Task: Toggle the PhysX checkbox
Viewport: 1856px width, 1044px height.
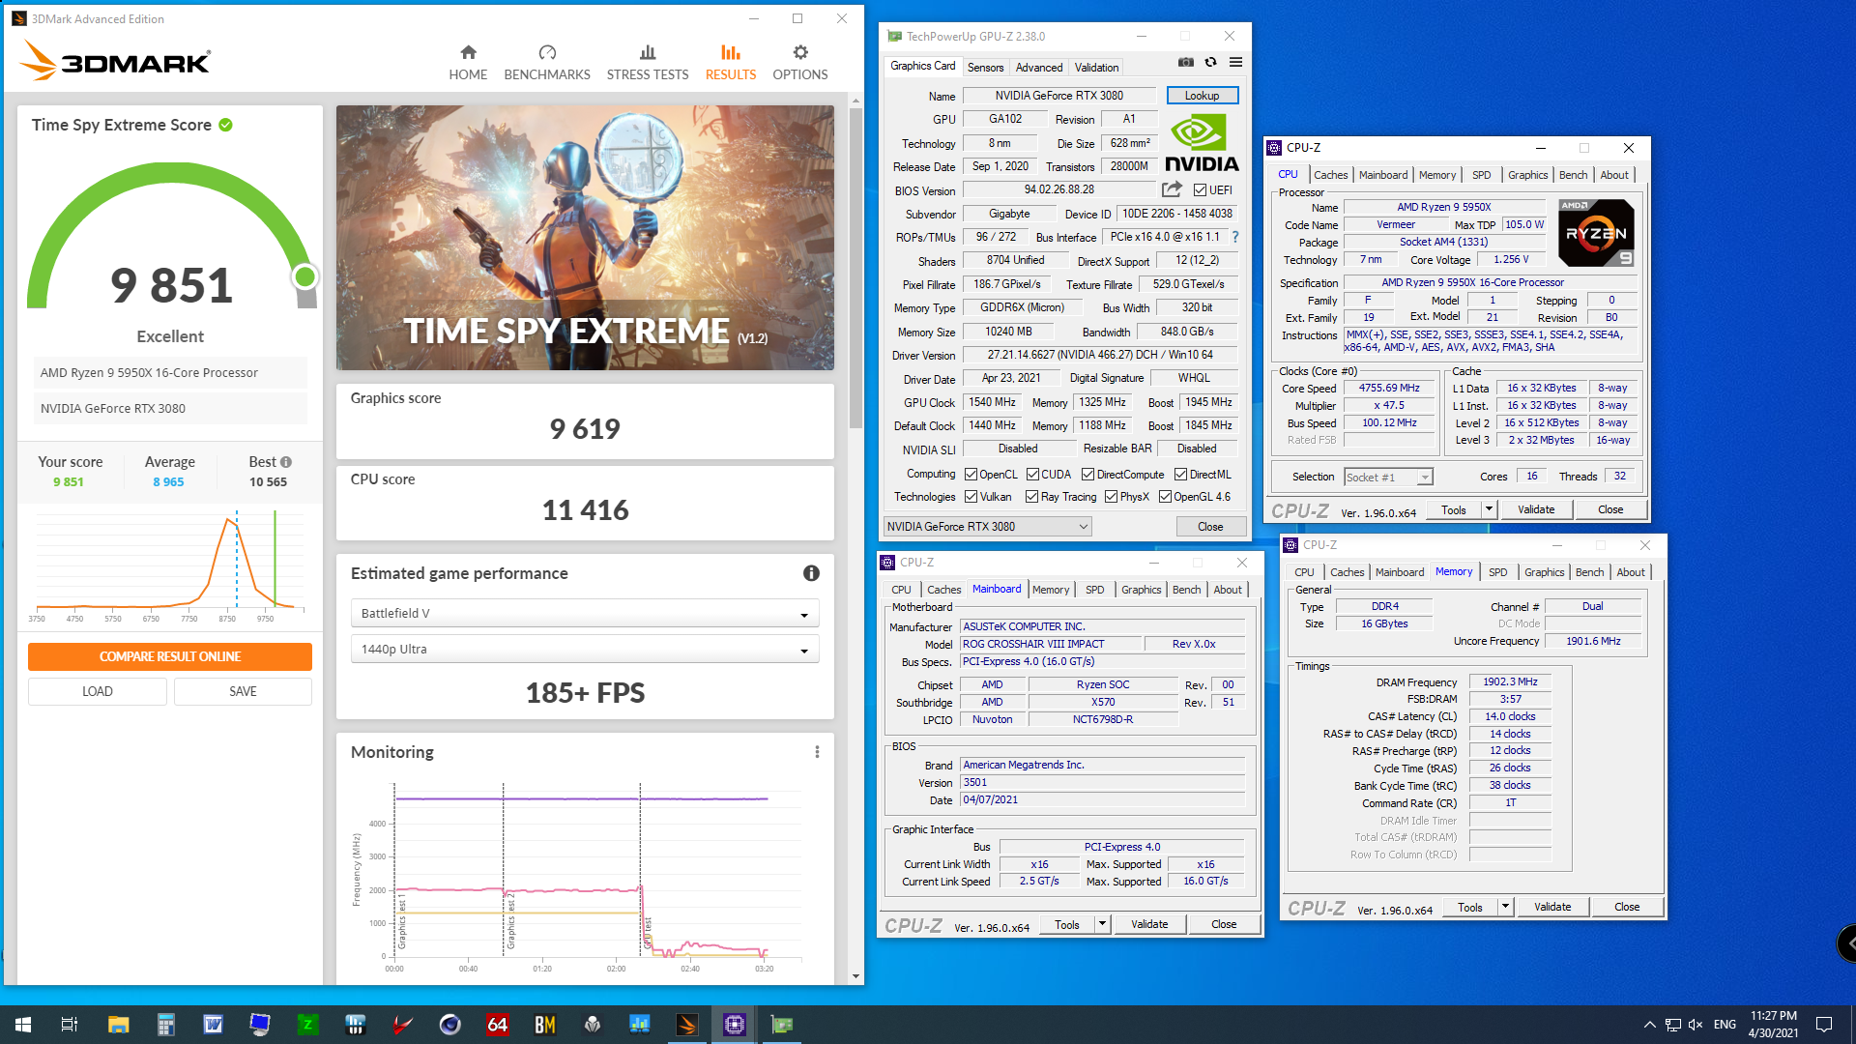Action: click(1111, 497)
